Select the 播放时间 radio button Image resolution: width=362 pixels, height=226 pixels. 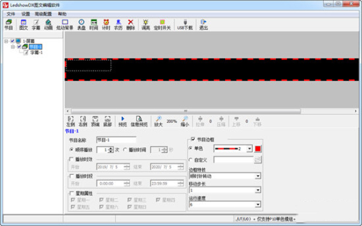click(125, 149)
